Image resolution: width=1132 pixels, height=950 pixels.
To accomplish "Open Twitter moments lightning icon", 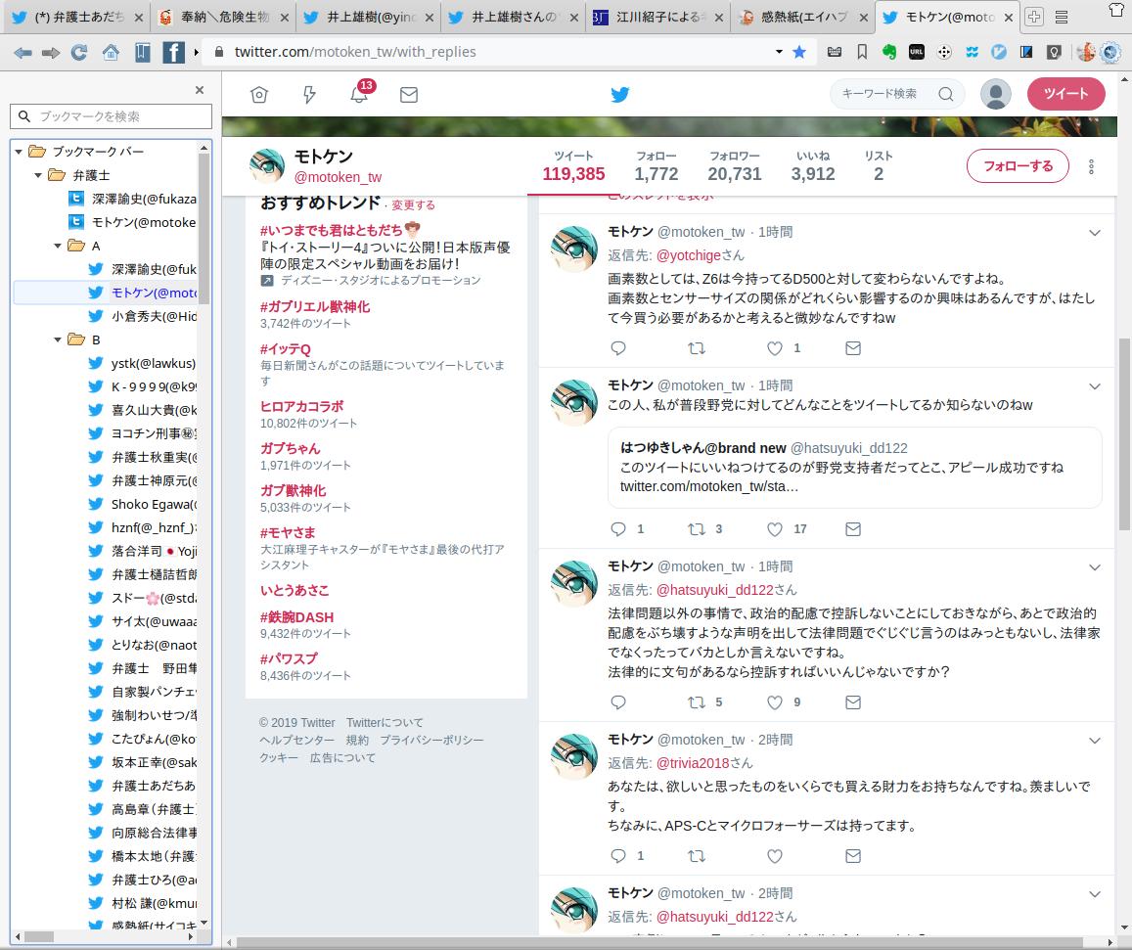I will (309, 95).
